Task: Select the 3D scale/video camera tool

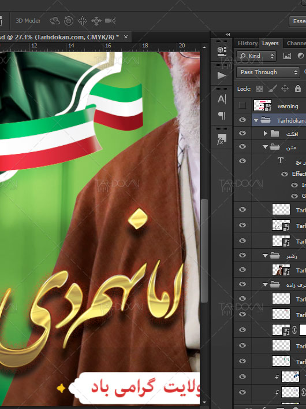Action: coord(110,21)
